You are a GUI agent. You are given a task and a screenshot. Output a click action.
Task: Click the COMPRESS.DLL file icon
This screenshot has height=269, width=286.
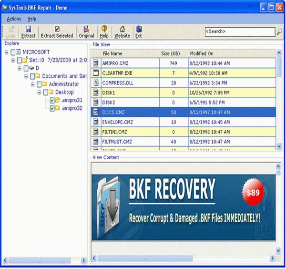(x=96, y=83)
